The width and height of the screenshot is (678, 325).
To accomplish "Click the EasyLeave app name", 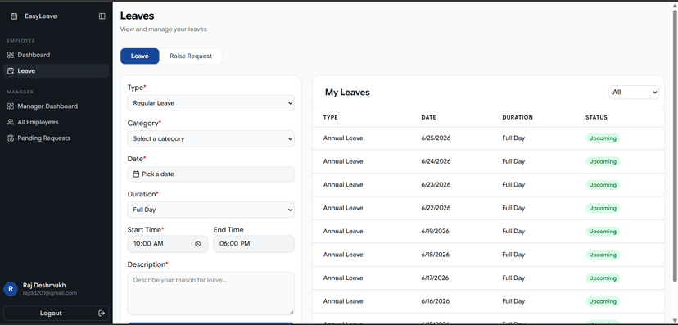I will coord(41,16).
